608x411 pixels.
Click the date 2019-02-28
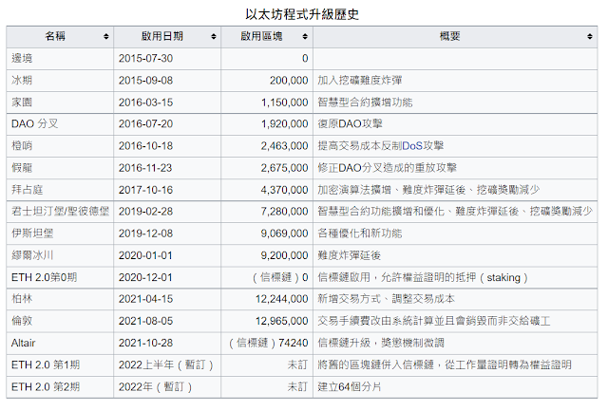(x=145, y=212)
